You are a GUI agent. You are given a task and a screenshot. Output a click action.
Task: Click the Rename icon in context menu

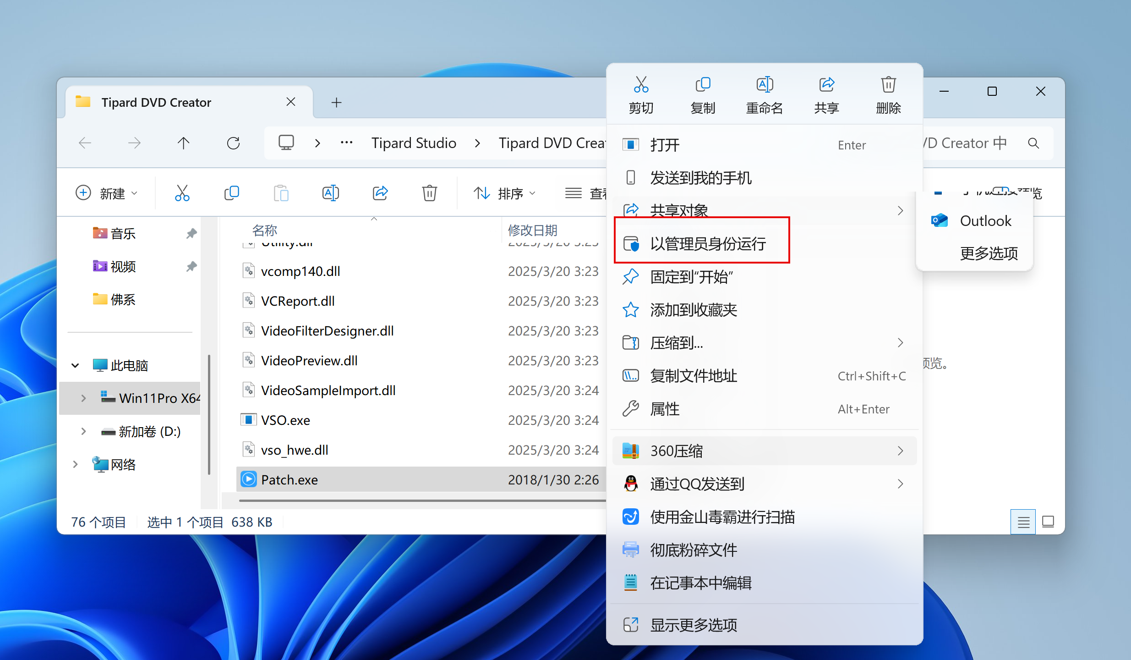(x=764, y=85)
